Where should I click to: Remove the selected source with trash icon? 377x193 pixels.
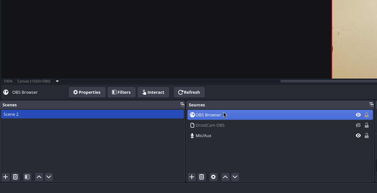(201, 177)
